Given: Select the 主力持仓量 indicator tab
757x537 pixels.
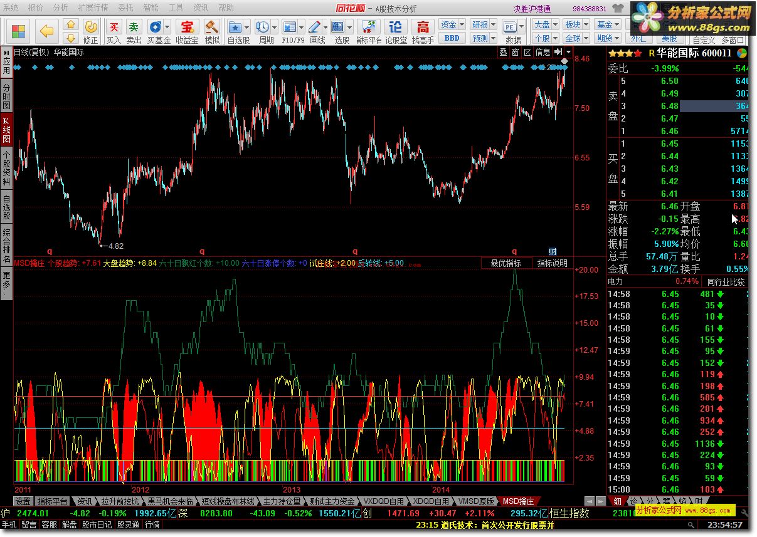Looking at the screenshot, I should (x=282, y=501).
